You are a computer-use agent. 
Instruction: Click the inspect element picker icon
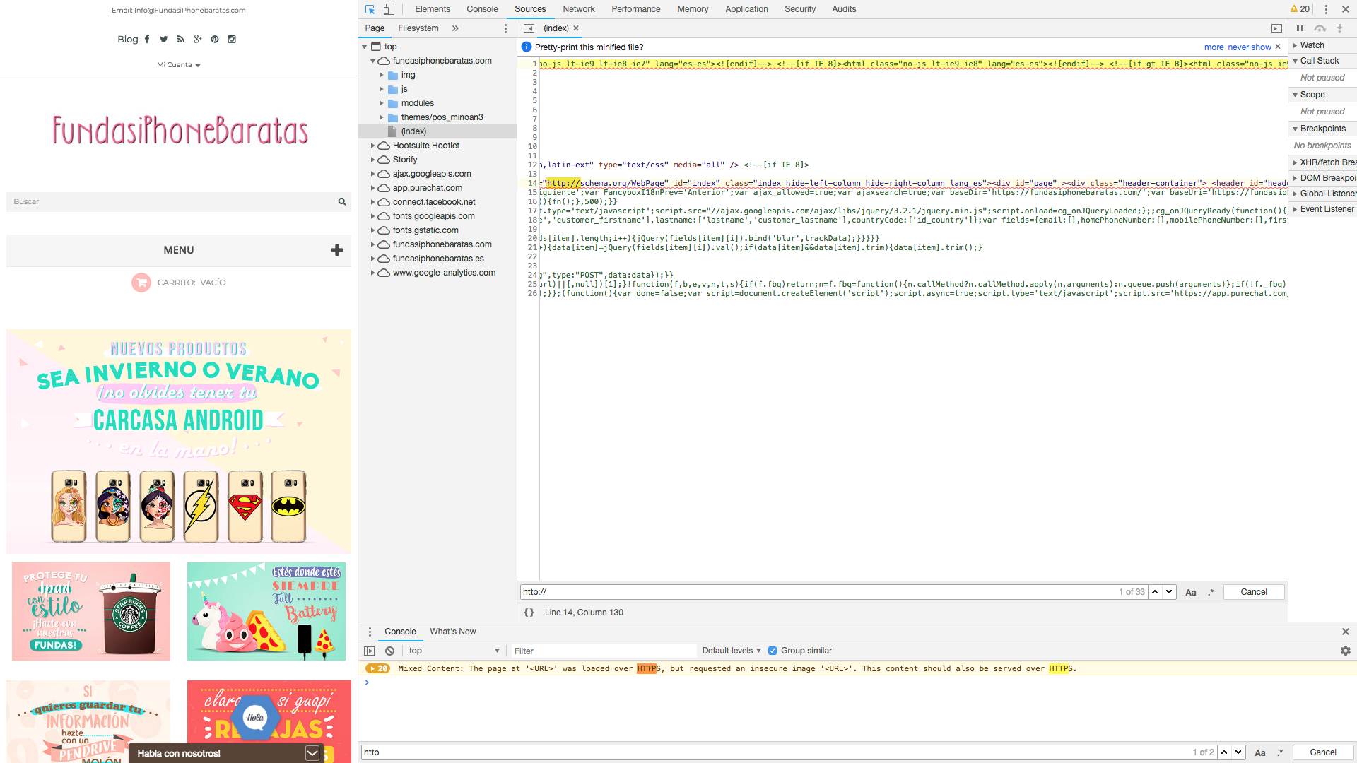pyautogui.click(x=370, y=9)
